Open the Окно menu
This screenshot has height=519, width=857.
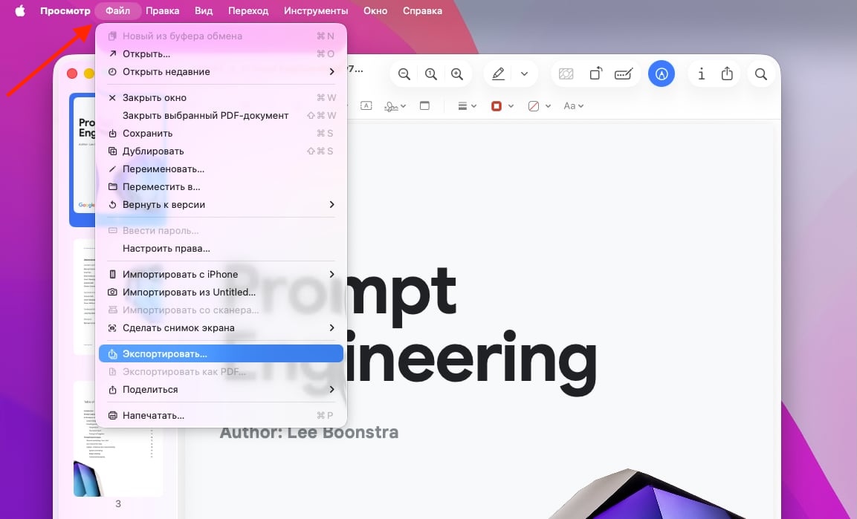(x=375, y=11)
